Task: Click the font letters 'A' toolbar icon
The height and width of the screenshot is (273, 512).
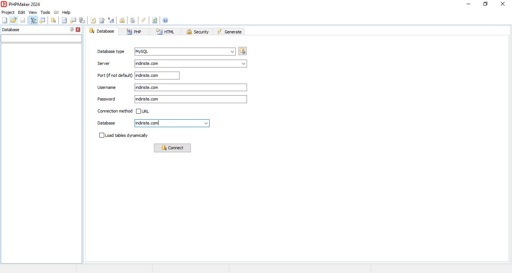Action: (111, 20)
